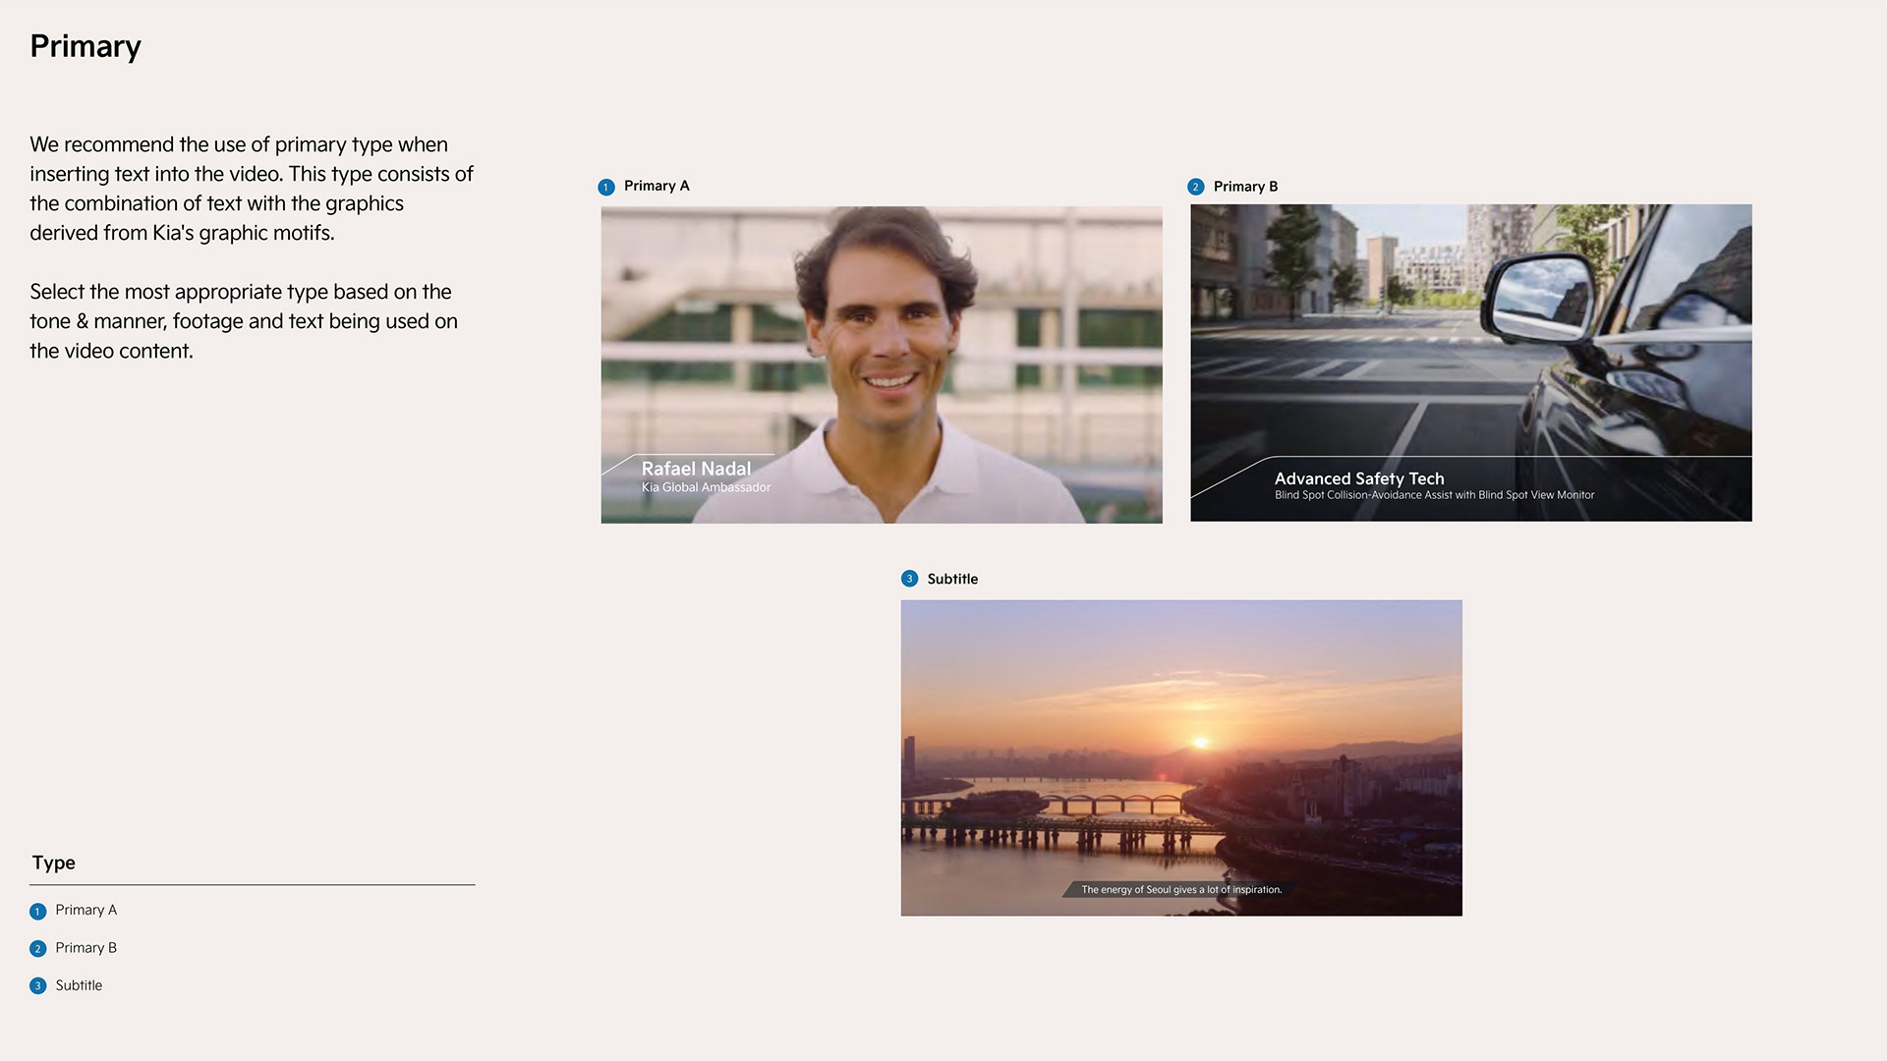Click the Rafael Nadal name caption

click(x=696, y=469)
